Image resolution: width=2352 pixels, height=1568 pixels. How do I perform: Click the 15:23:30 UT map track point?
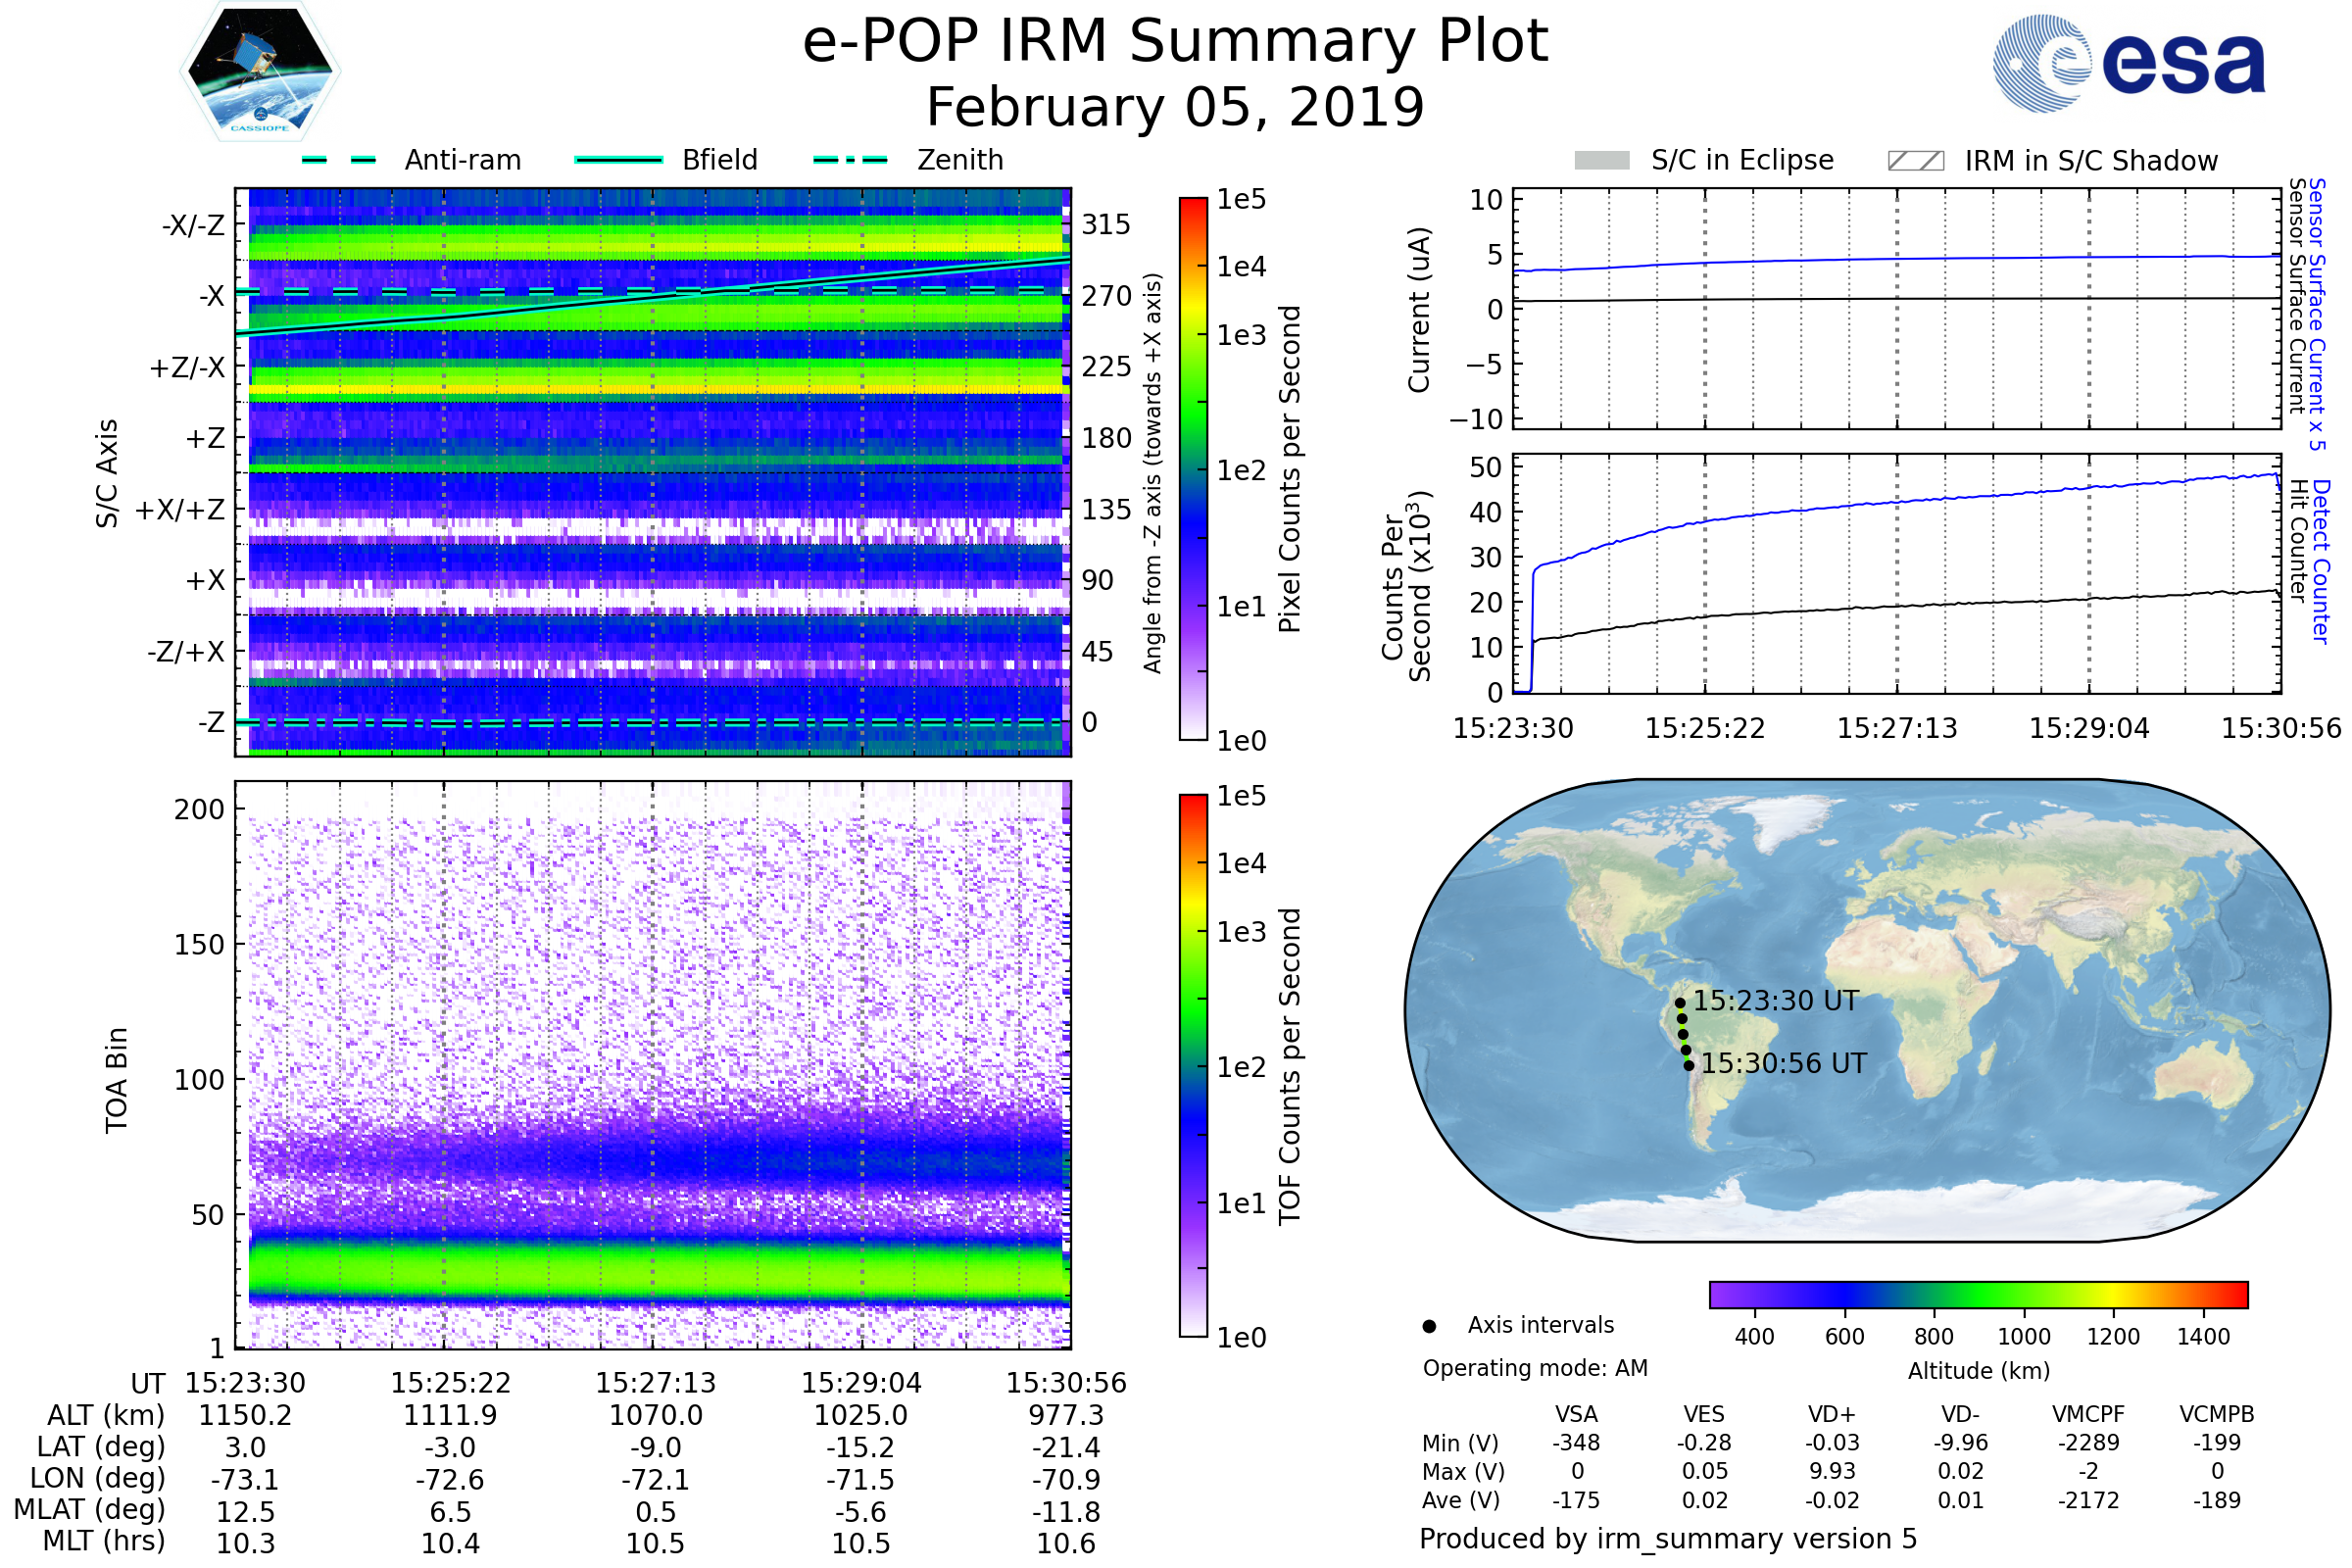(x=1680, y=1003)
